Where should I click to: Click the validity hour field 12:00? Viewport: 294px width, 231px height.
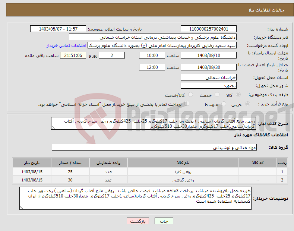152,67
